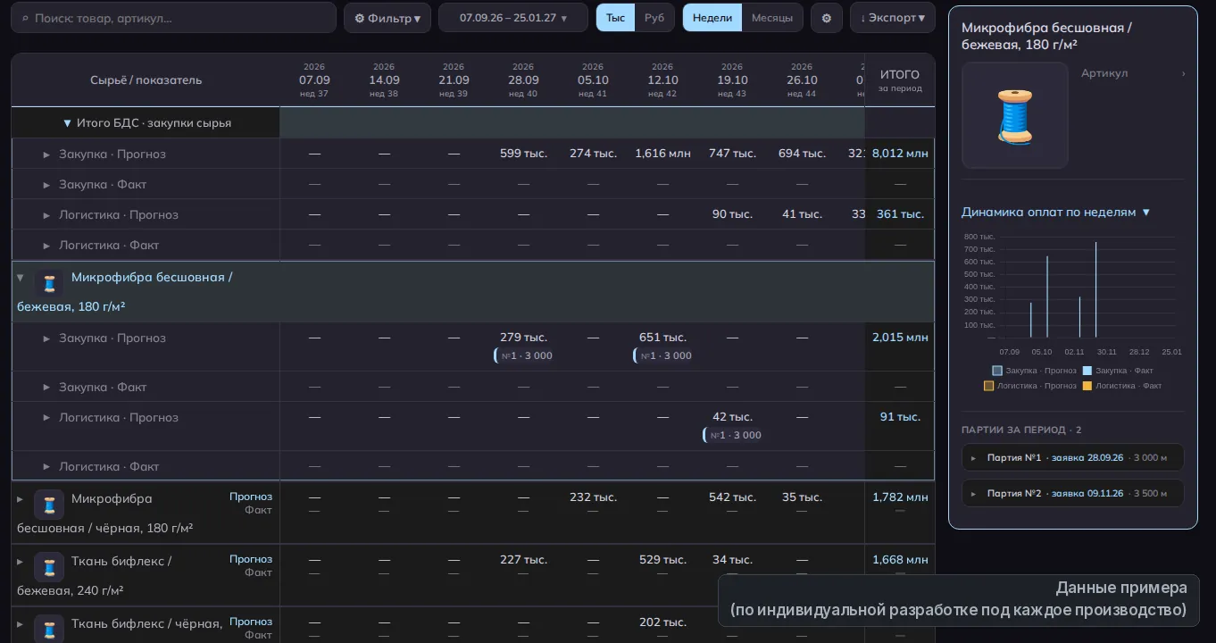Switch units to Тыс
The width and height of the screenshot is (1216, 643).
(615, 18)
